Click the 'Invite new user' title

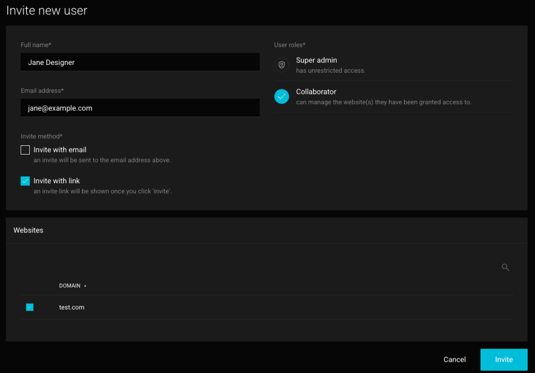(x=47, y=11)
